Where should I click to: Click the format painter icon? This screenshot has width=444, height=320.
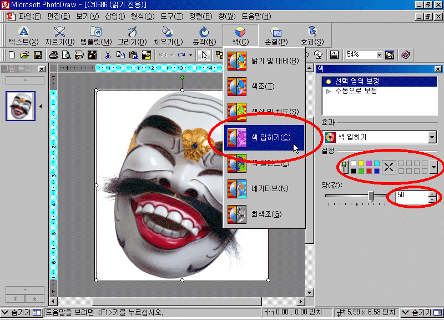pos(147,55)
